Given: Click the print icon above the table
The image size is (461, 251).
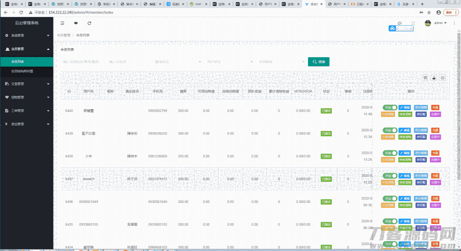Looking at the screenshot, I should click(x=443, y=78).
